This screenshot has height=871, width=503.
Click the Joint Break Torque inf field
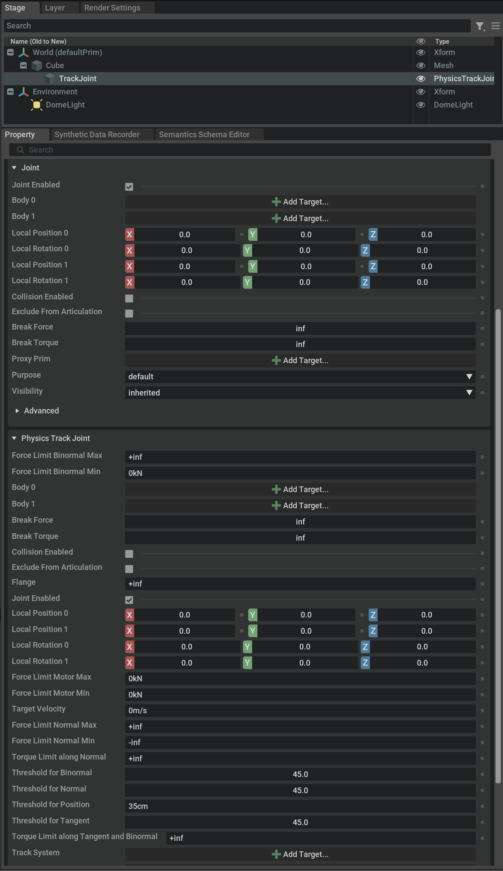[300, 344]
